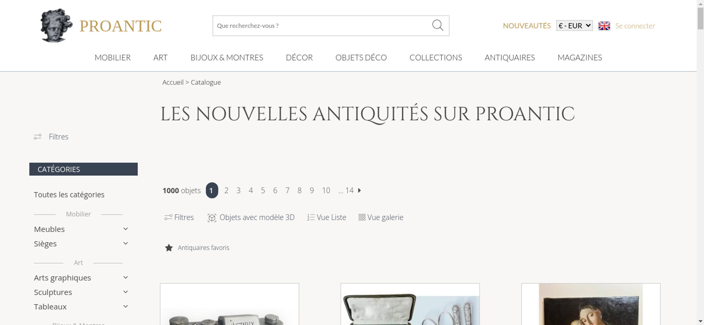This screenshot has width=704, height=325.
Task: Open Filtres in the left sidebar
Action: coord(51,137)
